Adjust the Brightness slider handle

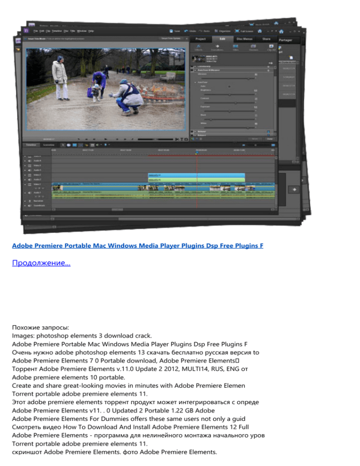click(x=230, y=94)
